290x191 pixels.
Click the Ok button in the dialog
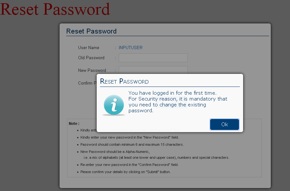tap(225, 124)
